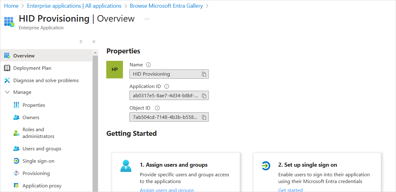Collapse the Manage section chevron
The height and width of the screenshot is (192, 396).
coord(7,92)
